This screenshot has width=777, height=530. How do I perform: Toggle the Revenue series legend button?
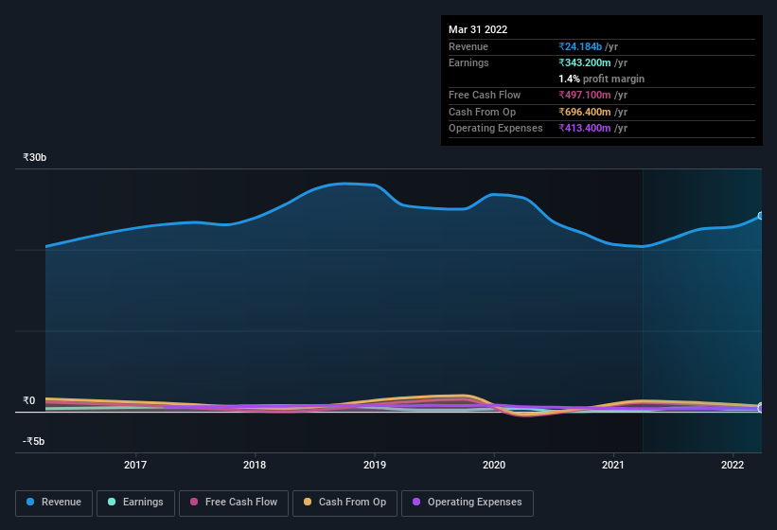(x=54, y=503)
